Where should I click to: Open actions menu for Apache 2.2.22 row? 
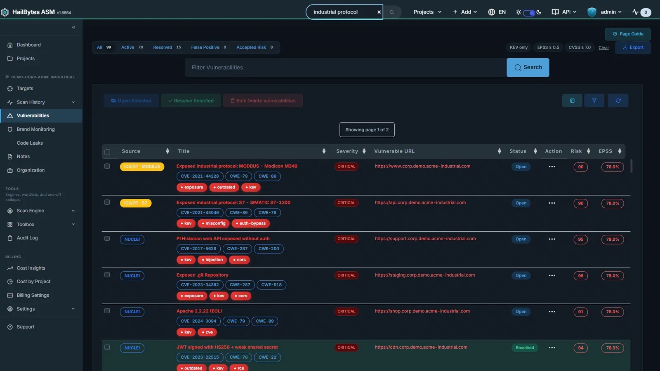click(x=552, y=312)
